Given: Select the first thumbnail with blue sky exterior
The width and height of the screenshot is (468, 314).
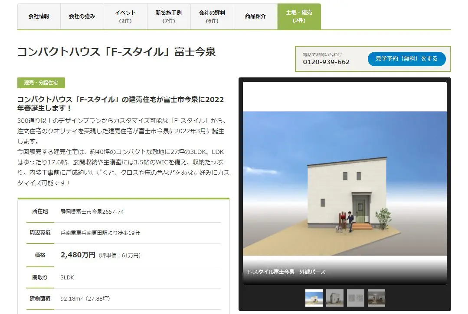Looking at the screenshot, I should (x=314, y=298).
